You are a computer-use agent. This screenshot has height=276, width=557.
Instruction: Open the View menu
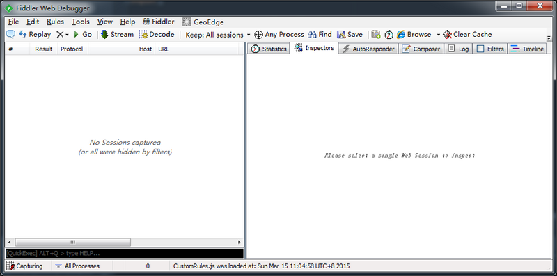click(105, 22)
